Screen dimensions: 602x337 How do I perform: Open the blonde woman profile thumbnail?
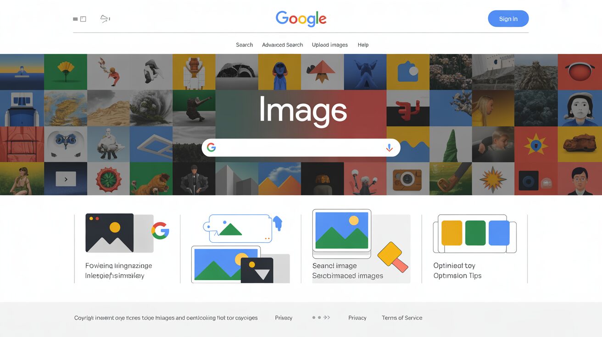pyautogui.click(x=493, y=108)
